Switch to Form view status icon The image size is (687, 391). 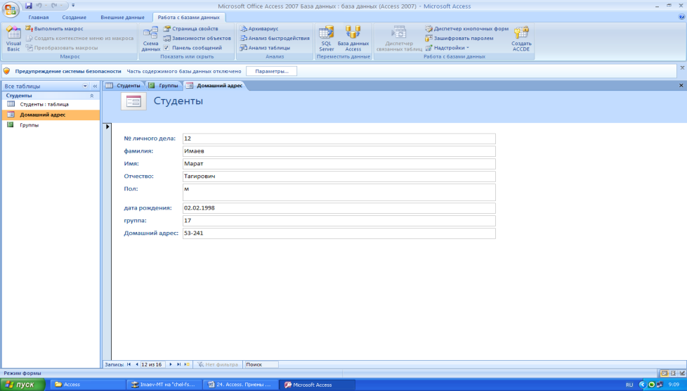[x=665, y=373]
